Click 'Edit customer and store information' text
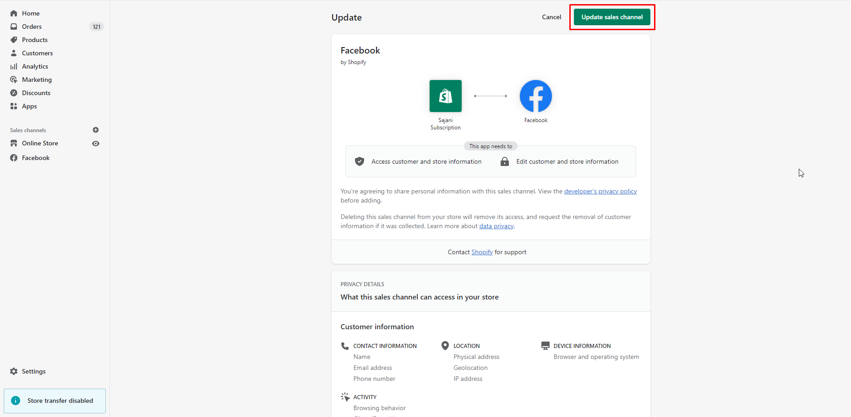The height and width of the screenshot is (417, 851). click(567, 161)
